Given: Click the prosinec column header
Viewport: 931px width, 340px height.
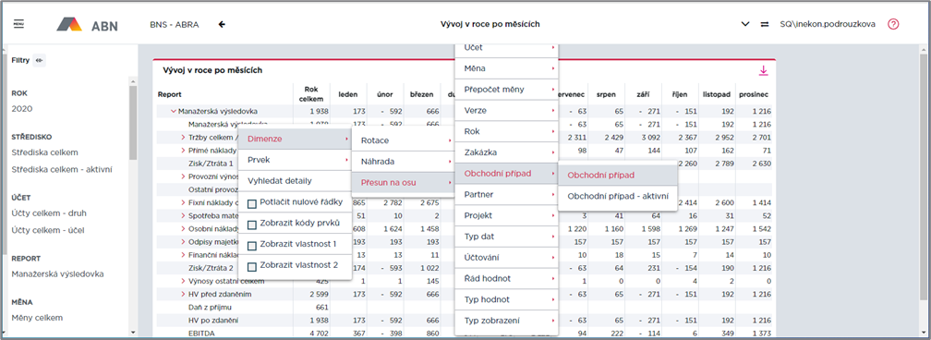Looking at the screenshot, I should tap(754, 94).
